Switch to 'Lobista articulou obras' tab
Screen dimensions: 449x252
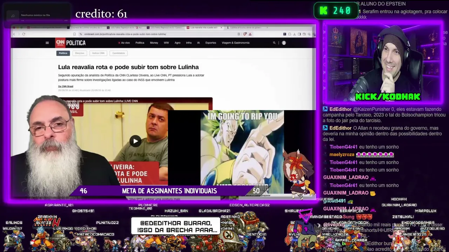tap(246, 27)
